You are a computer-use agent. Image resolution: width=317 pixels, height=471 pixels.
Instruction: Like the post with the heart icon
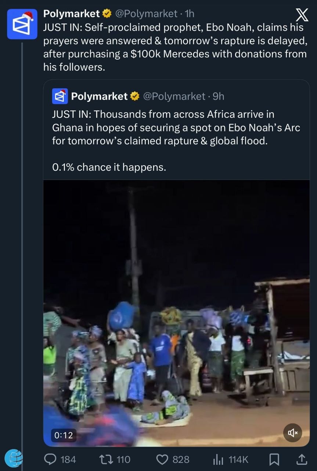[x=162, y=459]
